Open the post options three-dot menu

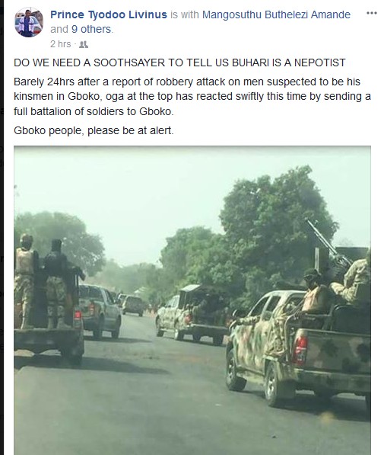tap(372, 13)
